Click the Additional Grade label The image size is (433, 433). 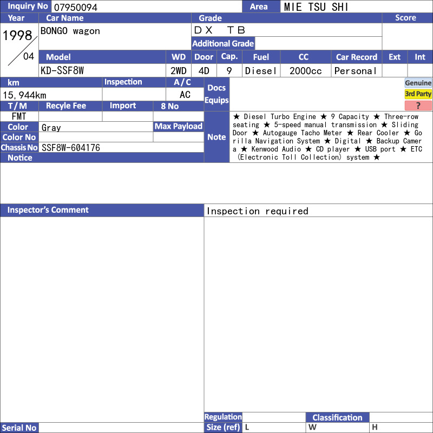coord(223,43)
